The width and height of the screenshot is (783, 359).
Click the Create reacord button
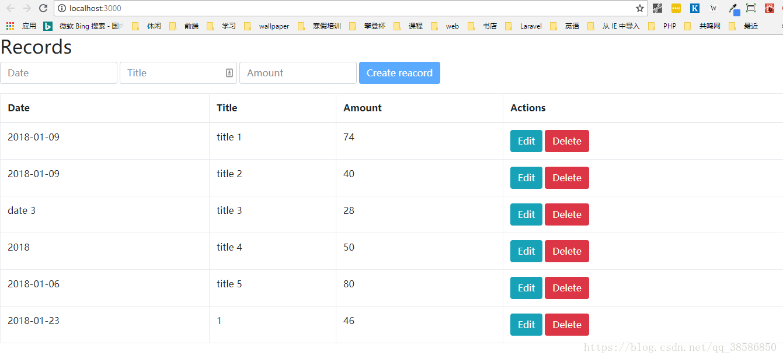399,73
